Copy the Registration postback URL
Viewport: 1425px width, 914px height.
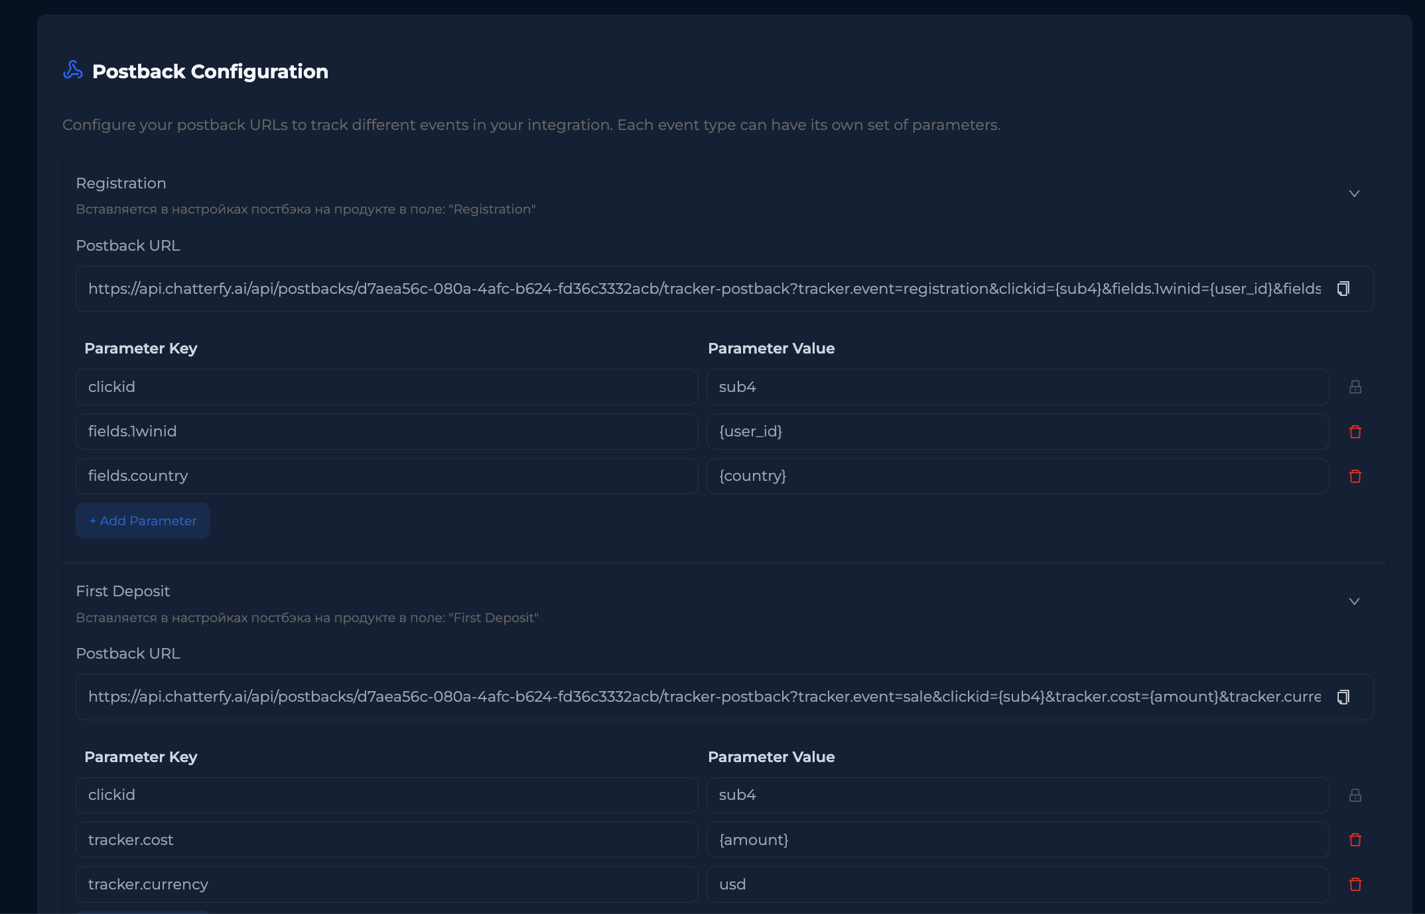(x=1343, y=289)
